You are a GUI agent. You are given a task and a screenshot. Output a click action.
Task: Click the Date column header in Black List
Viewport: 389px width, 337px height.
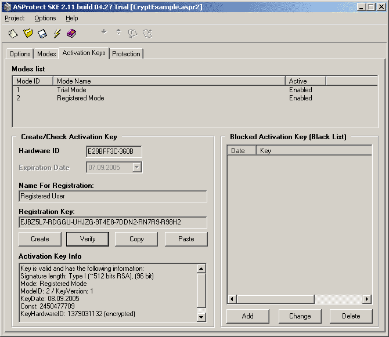click(242, 151)
